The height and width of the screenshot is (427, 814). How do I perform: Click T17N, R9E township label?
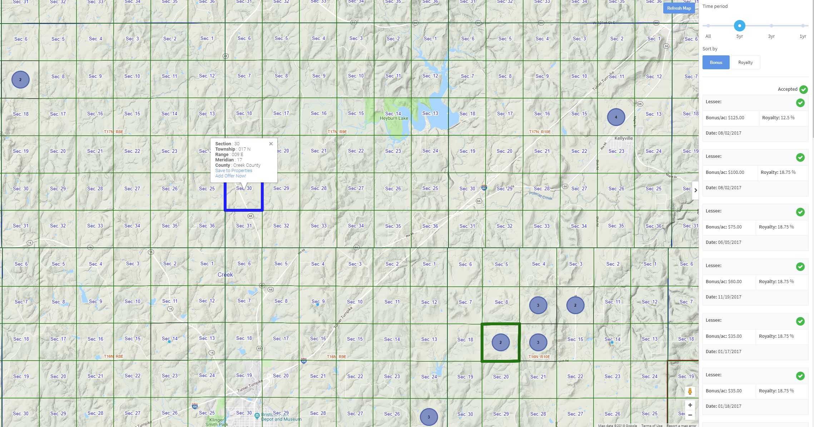click(337, 132)
